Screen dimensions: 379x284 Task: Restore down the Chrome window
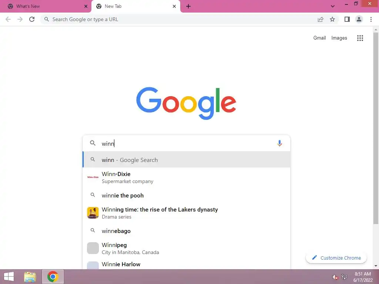tap(356, 4)
